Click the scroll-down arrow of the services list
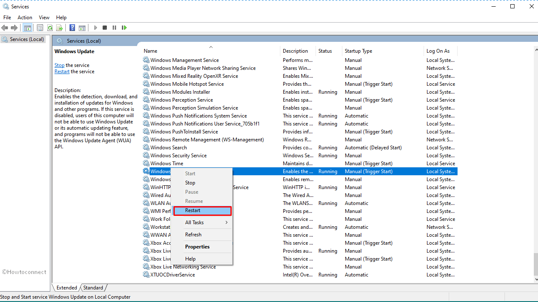The height and width of the screenshot is (302, 538). (535, 279)
